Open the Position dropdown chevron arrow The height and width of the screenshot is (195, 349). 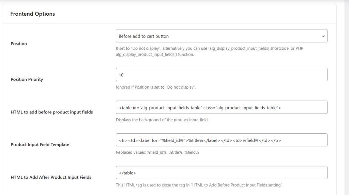pos(323,36)
